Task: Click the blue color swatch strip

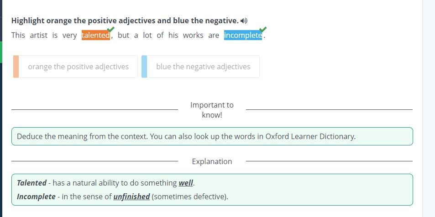Action: 144,67
